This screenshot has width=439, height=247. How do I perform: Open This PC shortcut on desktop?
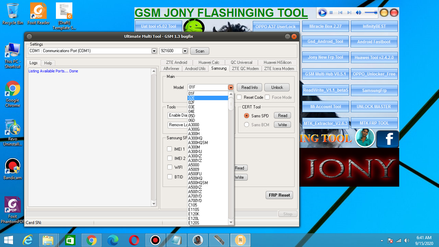pyautogui.click(x=13, y=56)
